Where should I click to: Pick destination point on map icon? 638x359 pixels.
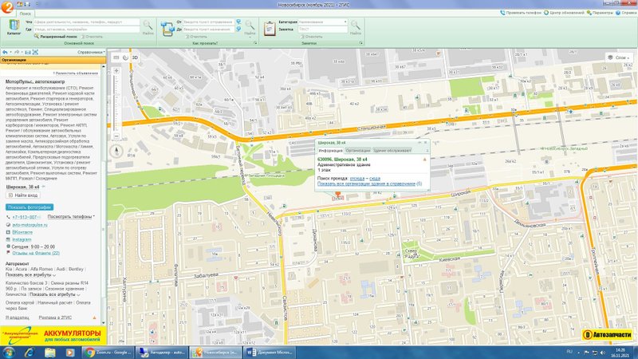coord(238,29)
